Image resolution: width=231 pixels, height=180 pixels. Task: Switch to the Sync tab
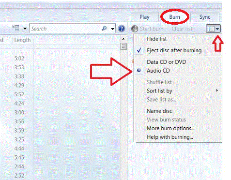click(205, 17)
